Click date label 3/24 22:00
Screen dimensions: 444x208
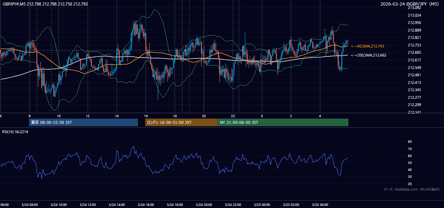pyautogui.click(x=233, y=205)
